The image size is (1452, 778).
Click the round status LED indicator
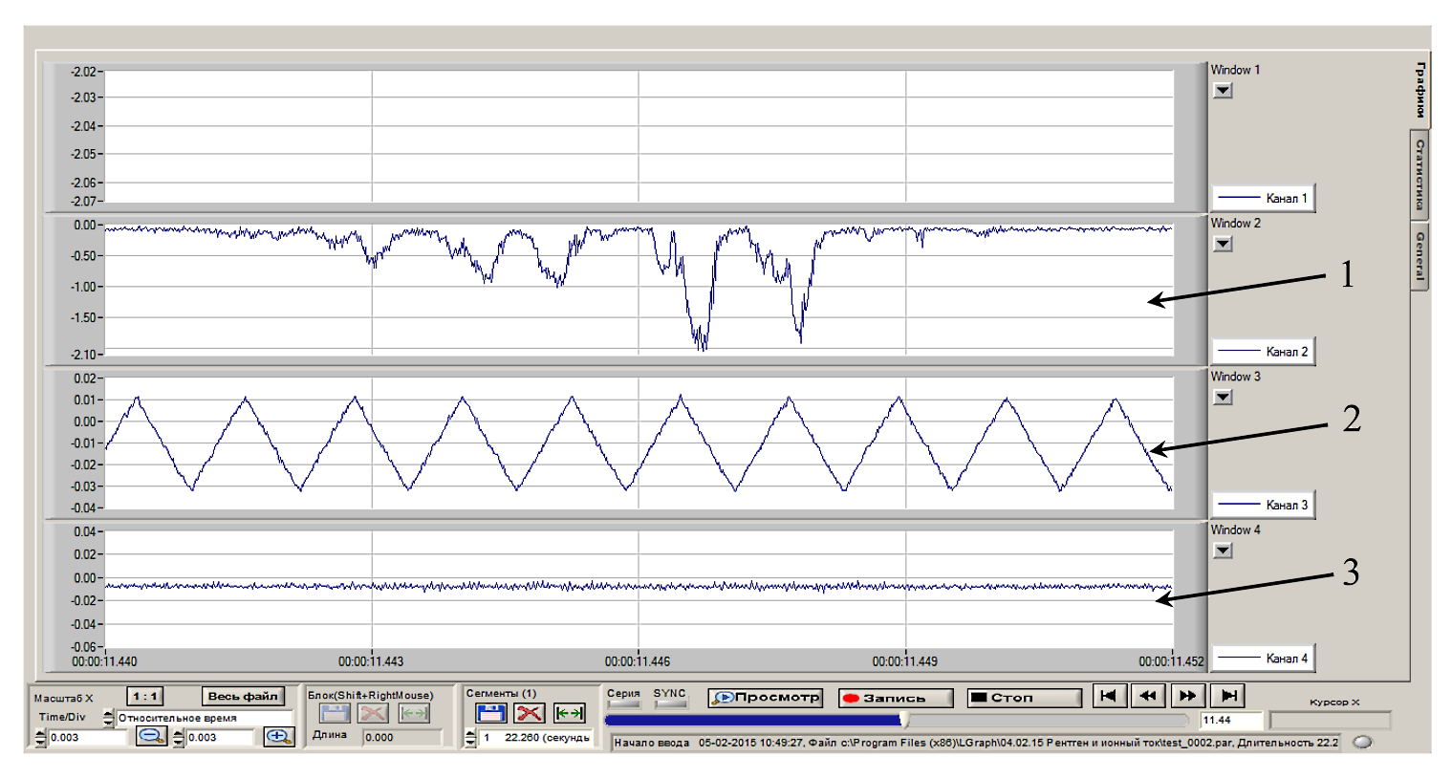pyautogui.click(x=1362, y=742)
